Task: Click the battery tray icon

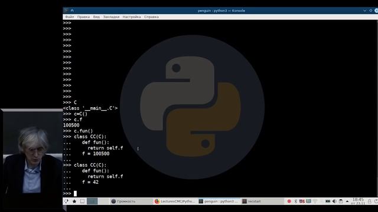Action: (x=328, y=201)
